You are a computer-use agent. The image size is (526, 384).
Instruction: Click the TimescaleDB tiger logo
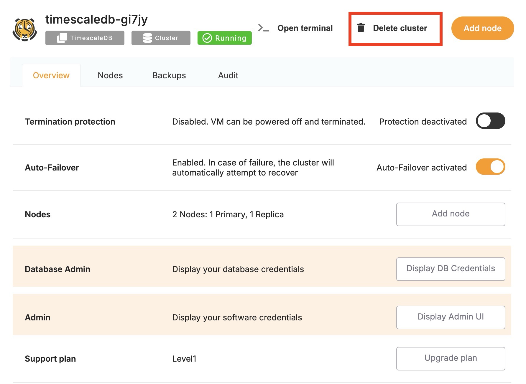(25, 29)
